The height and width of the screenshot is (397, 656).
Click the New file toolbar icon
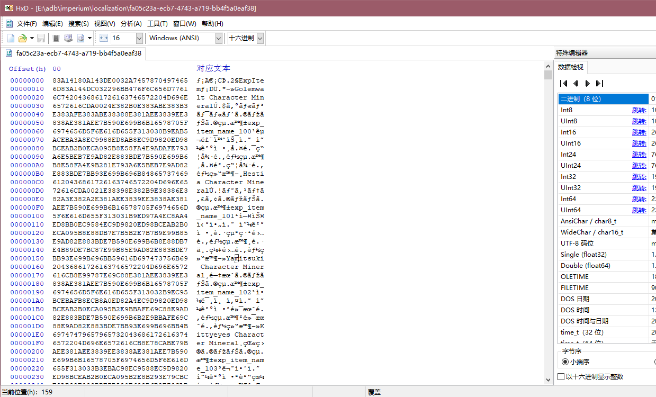(11, 38)
